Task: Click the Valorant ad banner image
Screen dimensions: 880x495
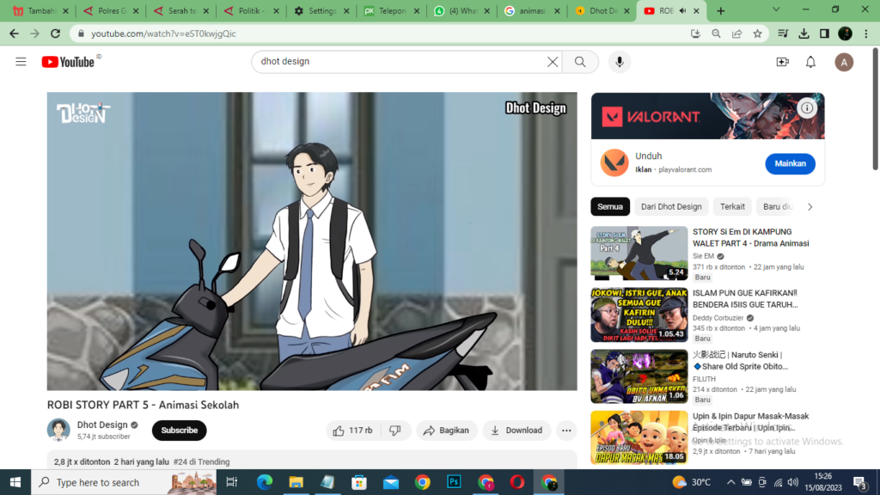Action: click(x=708, y=116)
